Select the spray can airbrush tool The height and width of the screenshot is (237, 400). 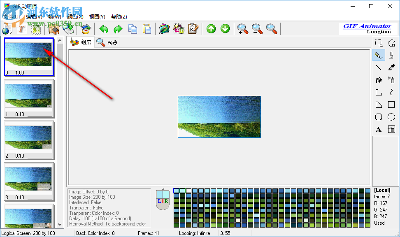coord(391,80)
